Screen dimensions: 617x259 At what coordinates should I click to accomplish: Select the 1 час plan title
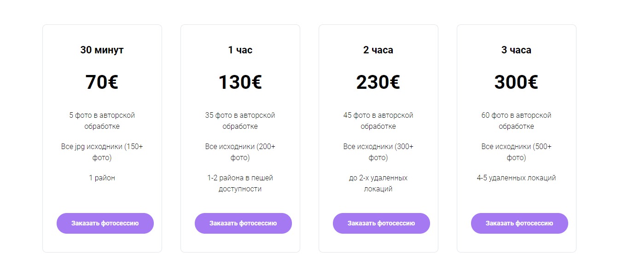click(x=240, y=50)
